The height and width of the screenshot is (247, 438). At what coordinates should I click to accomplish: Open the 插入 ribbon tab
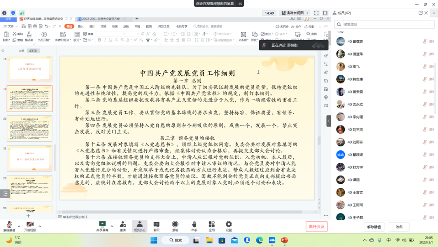click(81, 26)
